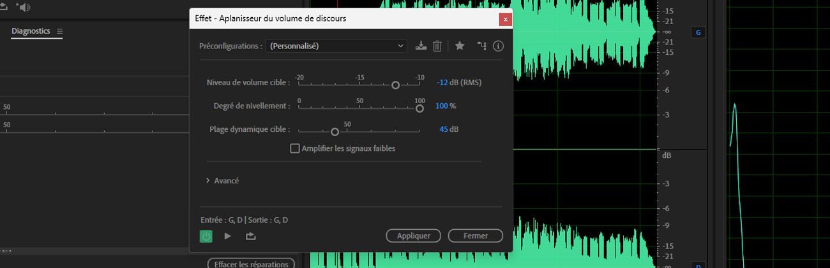
Task: Click the 'Plage dynamique cible' slider handle
Action: (x=335, y=132)
